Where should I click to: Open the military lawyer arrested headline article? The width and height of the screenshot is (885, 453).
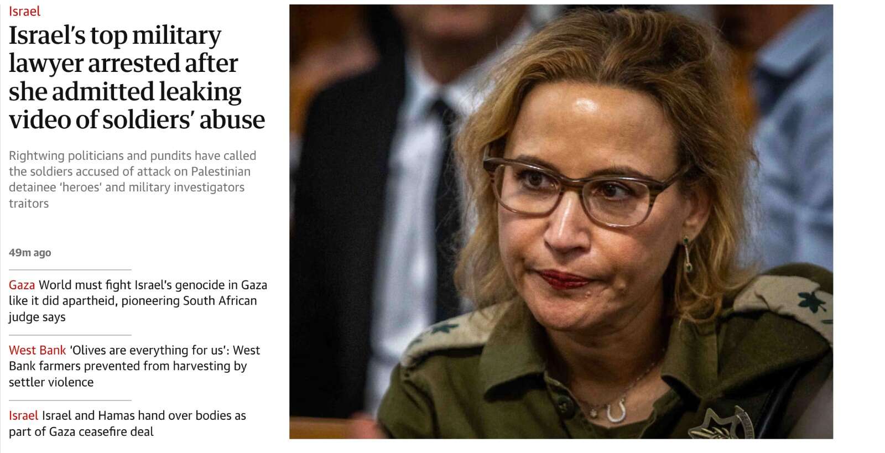[x=137, y=77]
